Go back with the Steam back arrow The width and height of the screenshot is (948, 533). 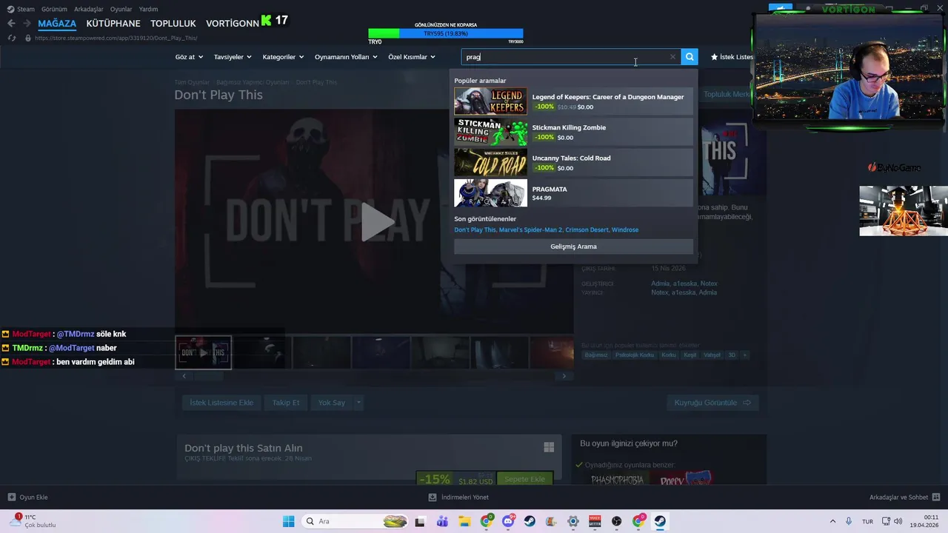(11, 23)
